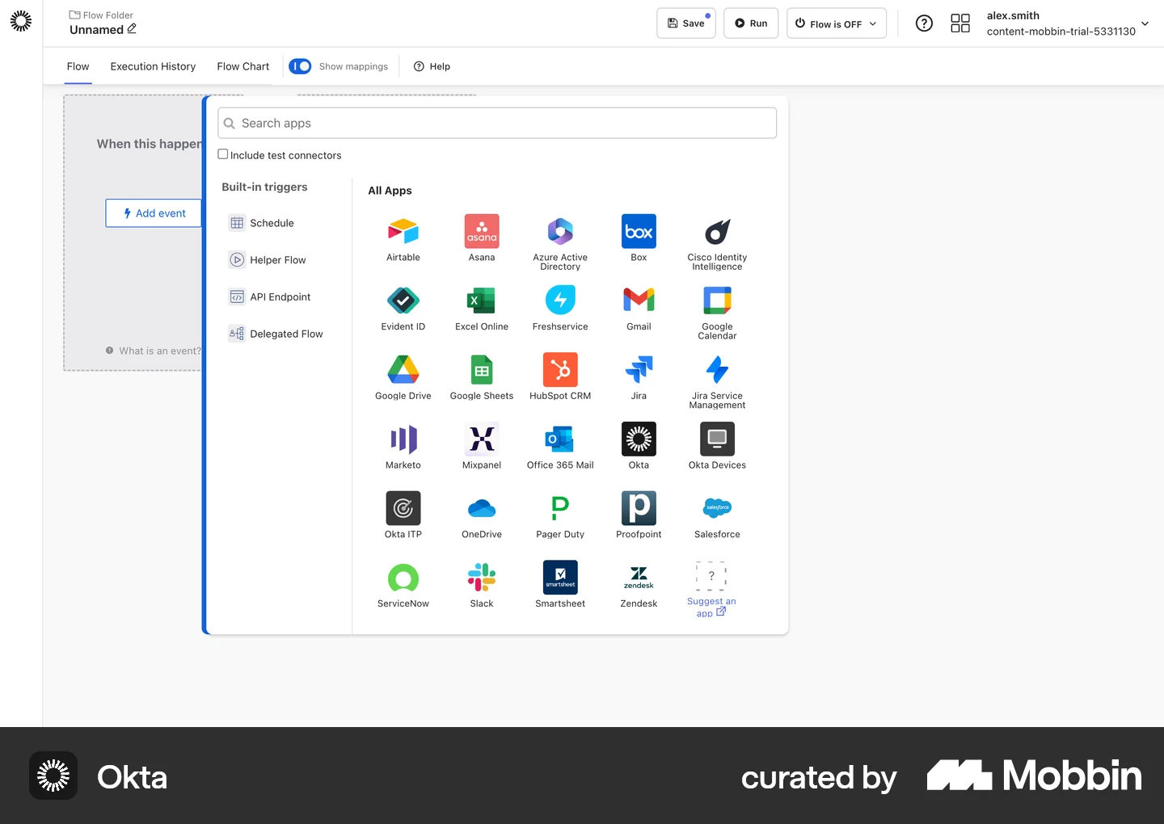Select the Excel Online icon
1164x824 pixels.
(x=482, y=301)
